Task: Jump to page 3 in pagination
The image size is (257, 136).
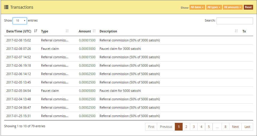Action: pos(194,127)
